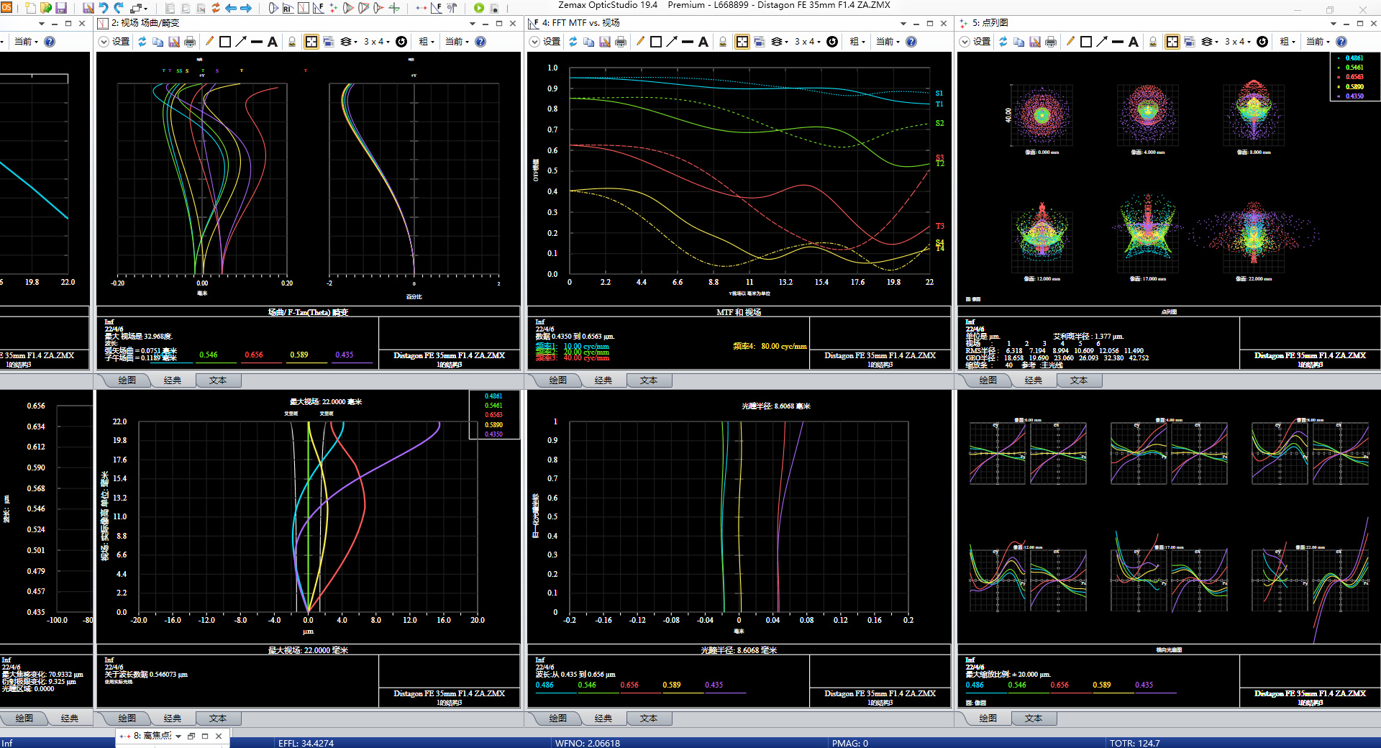Click the EFFL value in status bar

306,743
